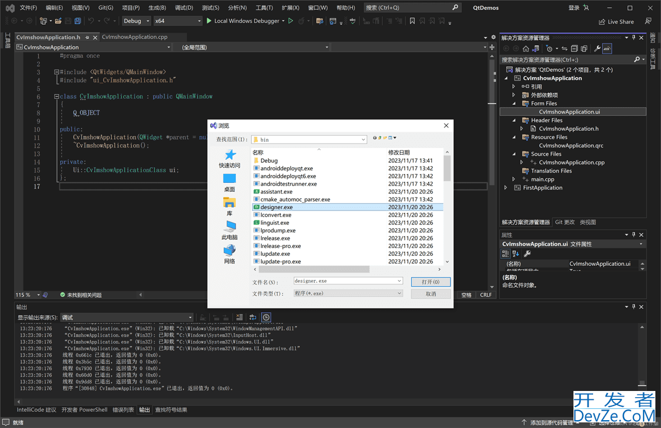Open the 文件(F) menu
Image resolution: width=661 pixels, height=428 pixels.
click(x=28, y=8)
